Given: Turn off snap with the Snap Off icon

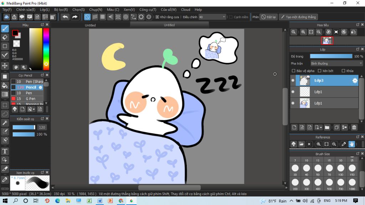Looking at the screenshot, I should click(87, 17).
